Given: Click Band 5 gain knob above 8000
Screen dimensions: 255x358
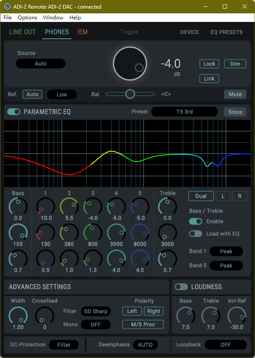Looking at the screenshot, I should click(140, 207).
